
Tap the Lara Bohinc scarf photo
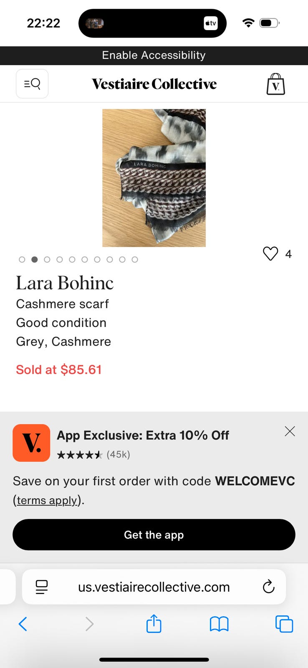point(154,178)
